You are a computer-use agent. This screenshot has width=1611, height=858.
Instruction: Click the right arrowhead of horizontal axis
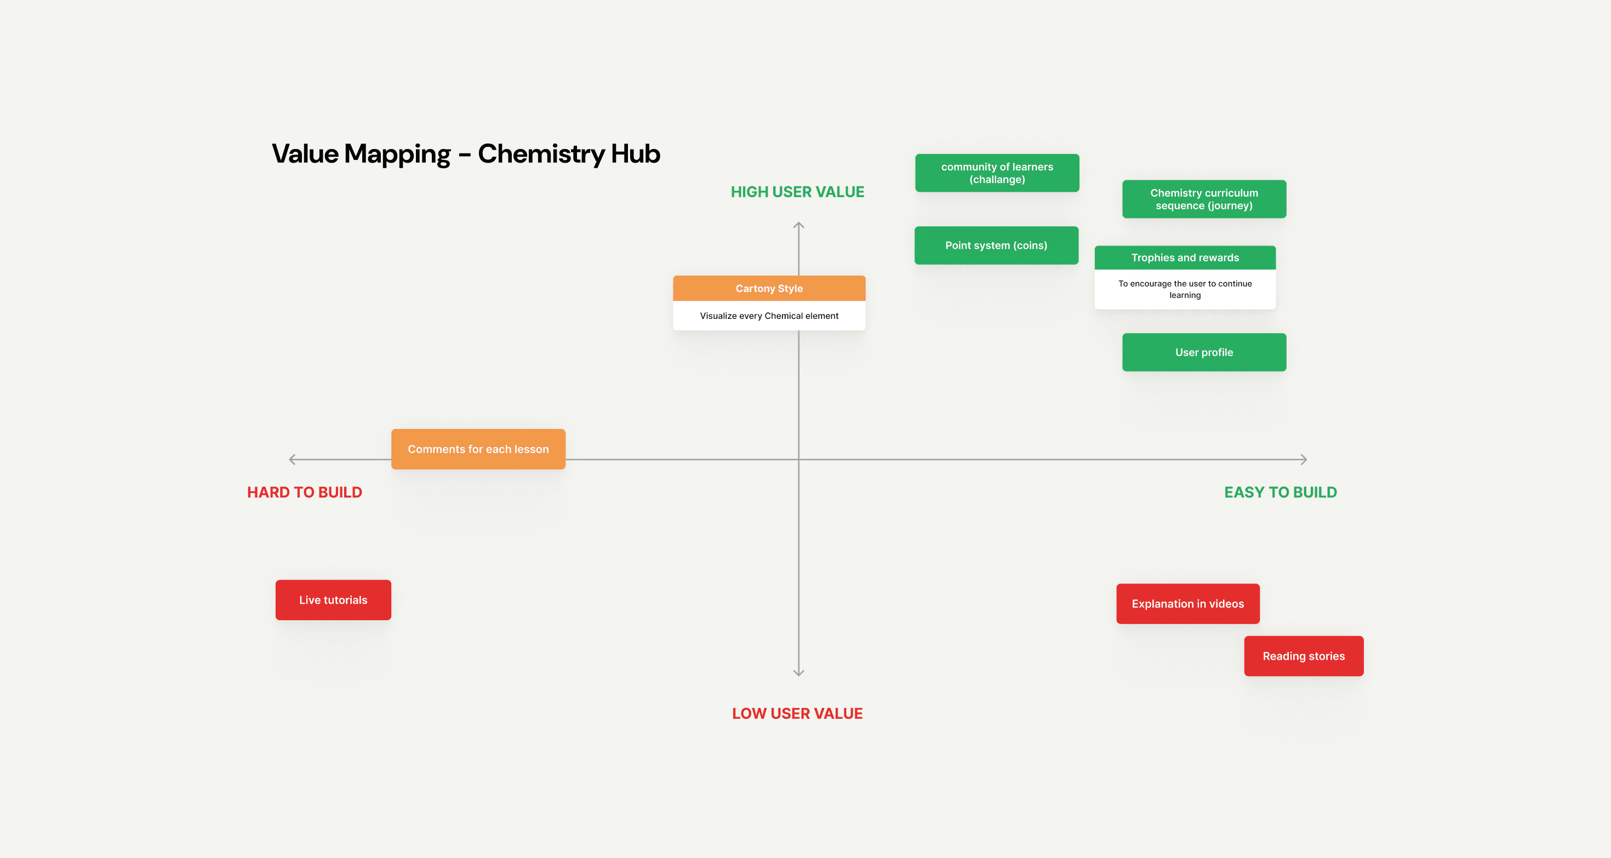(1304, 460)
